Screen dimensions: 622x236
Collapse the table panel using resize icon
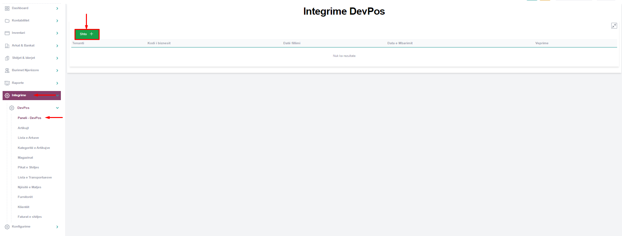pyautogui.click(x=614, y=26)
